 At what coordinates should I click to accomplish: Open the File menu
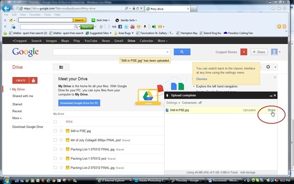tap(6, 15)
